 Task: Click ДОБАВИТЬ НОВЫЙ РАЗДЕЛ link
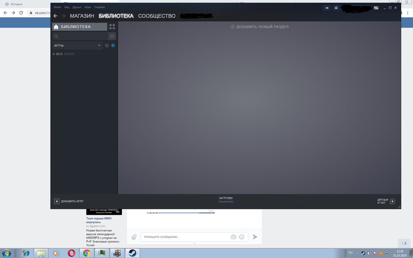(x=260, y=27)
